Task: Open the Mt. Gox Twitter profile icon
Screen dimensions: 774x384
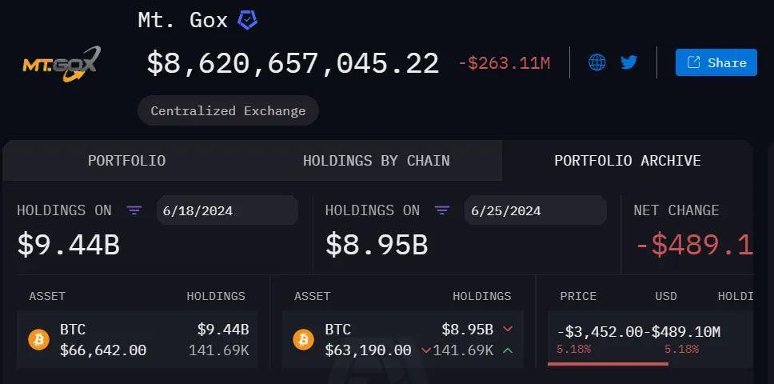Action: point(629,62)
